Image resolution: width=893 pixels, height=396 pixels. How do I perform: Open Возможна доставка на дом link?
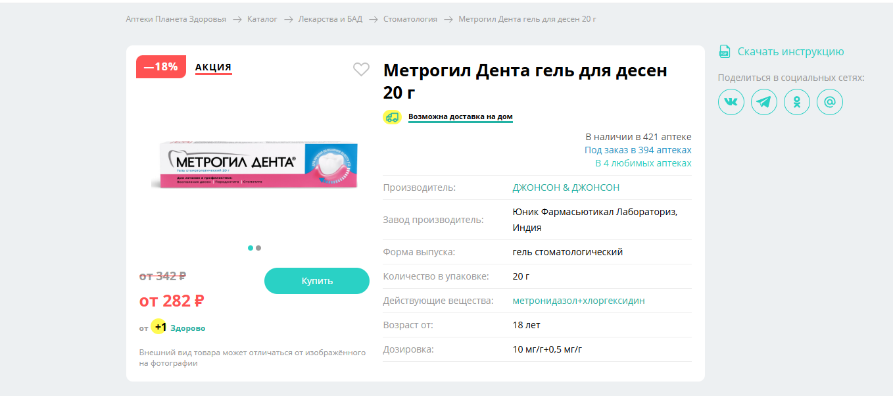[x=460, y=117]
